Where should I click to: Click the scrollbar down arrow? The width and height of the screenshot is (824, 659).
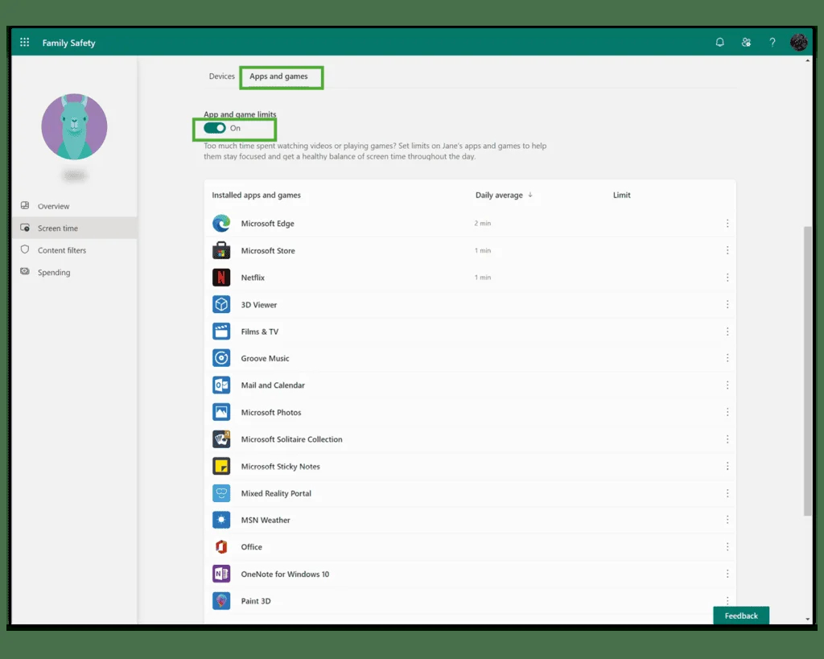tap(808, 619)
